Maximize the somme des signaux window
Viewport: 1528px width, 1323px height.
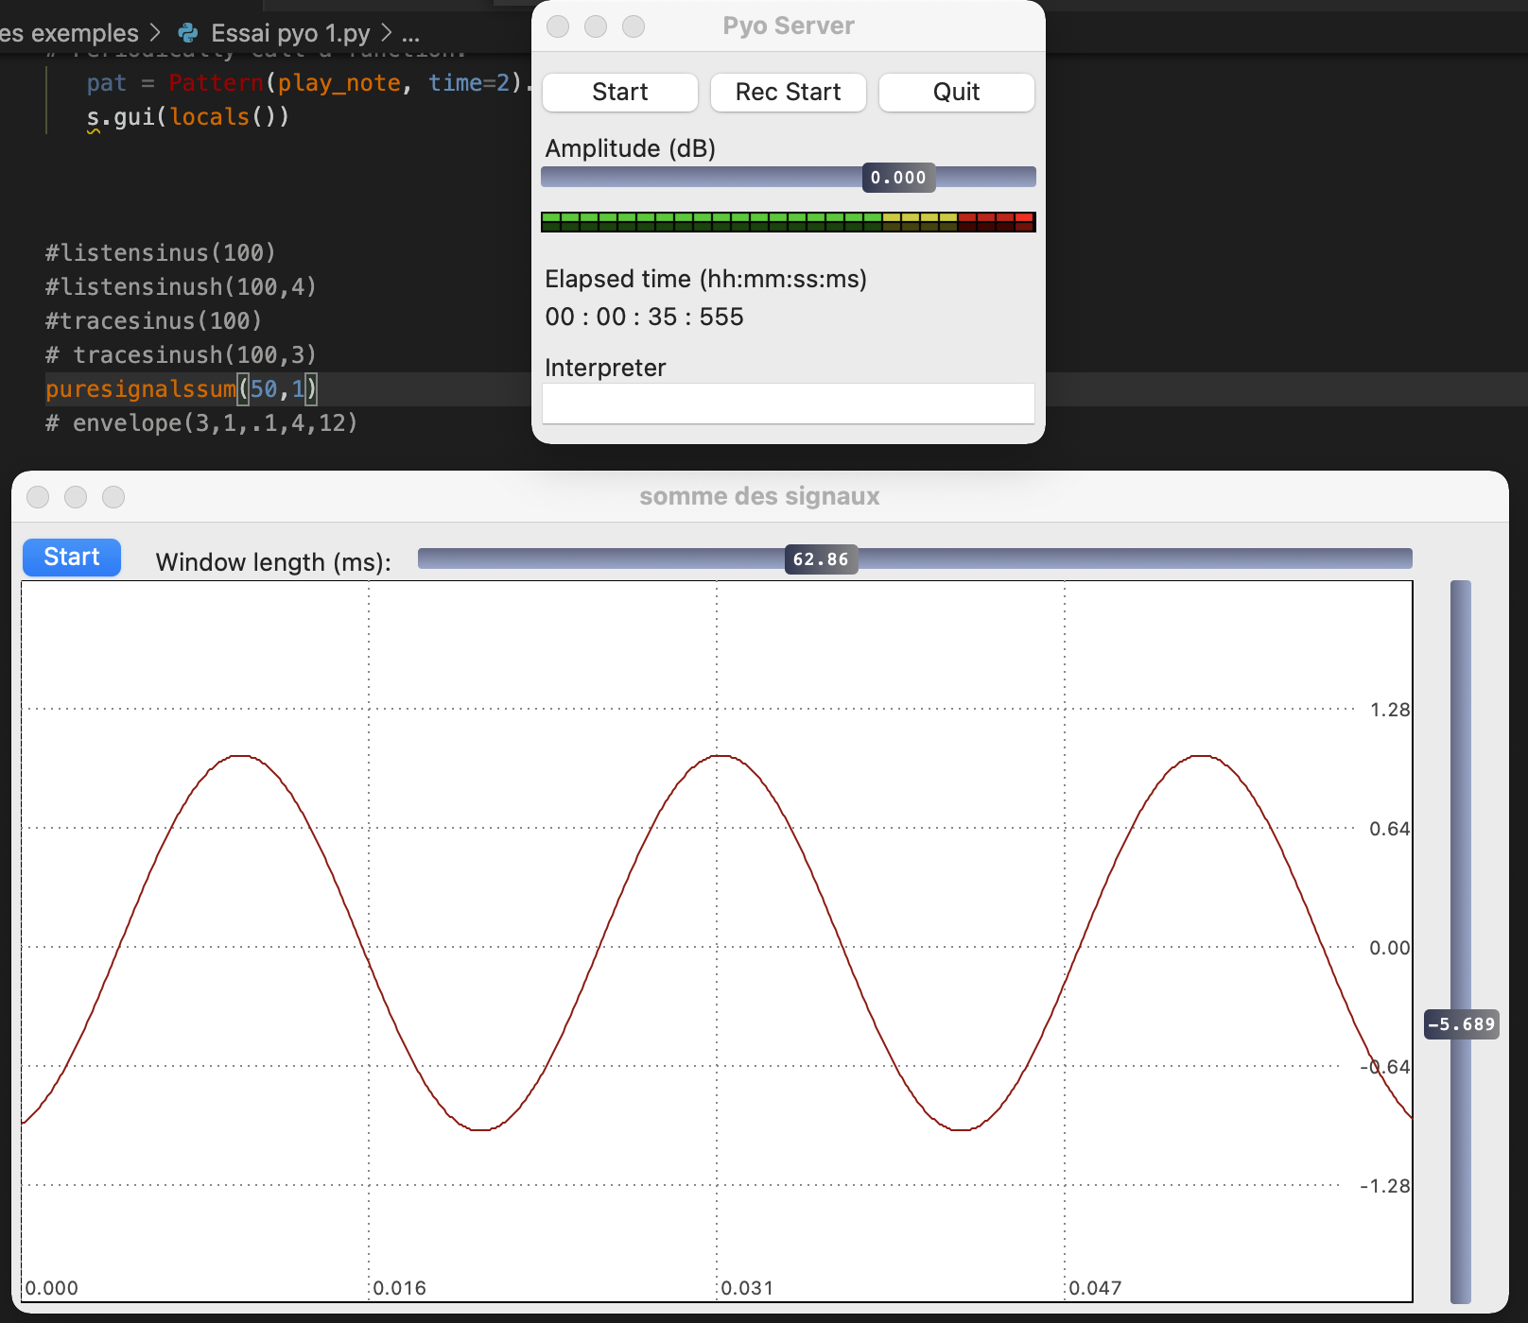113,497
